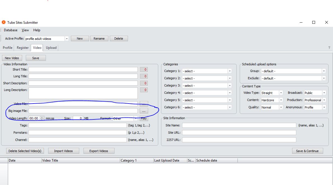Click into the Short Title field

pyautogui.click(x=83, y=69)
